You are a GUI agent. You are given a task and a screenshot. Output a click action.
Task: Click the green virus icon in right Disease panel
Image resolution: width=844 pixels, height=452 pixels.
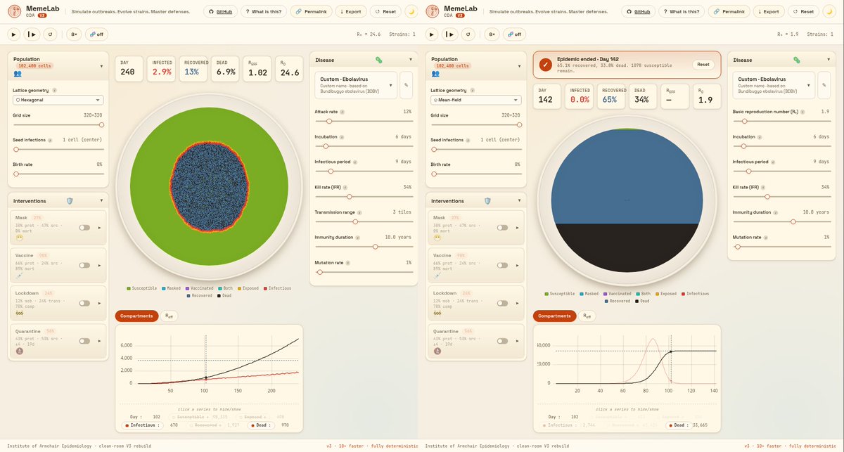point(796,60)
